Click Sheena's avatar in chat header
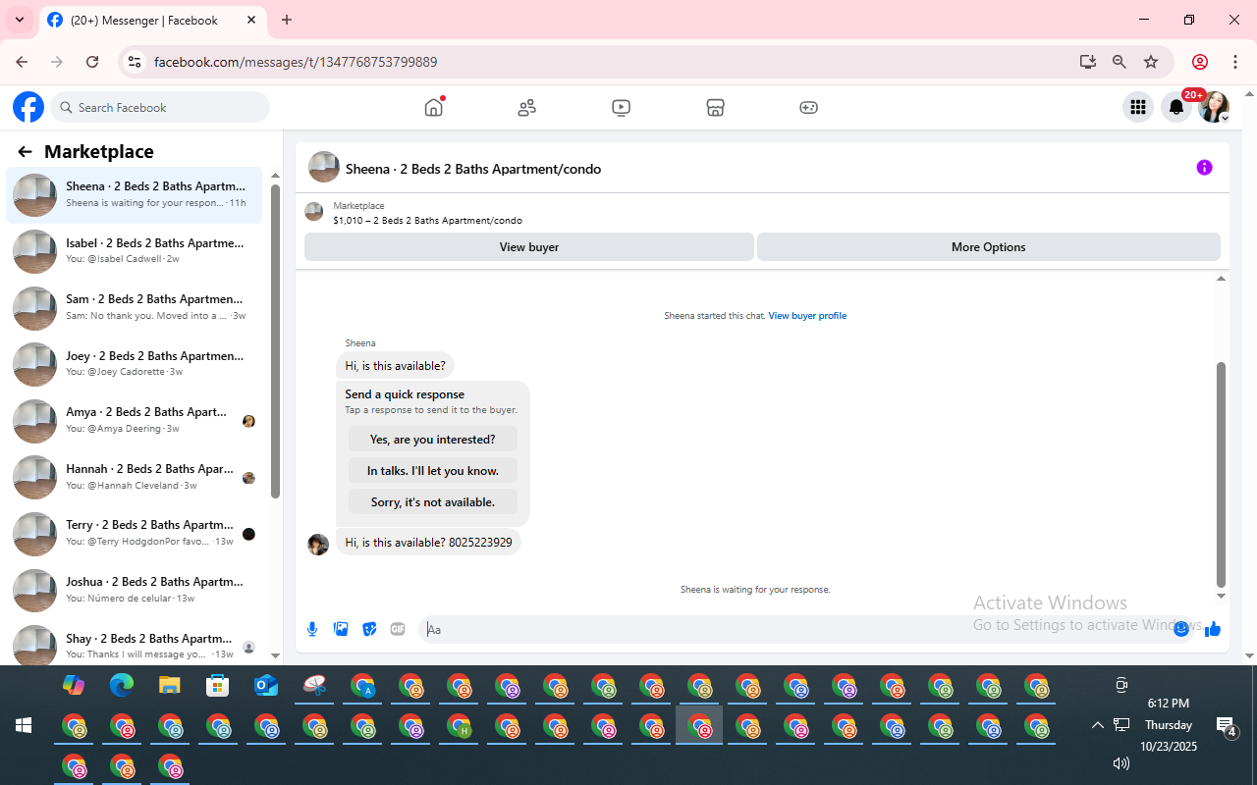This screenshot has width=1257, height=785. click(x=324, y=168)
